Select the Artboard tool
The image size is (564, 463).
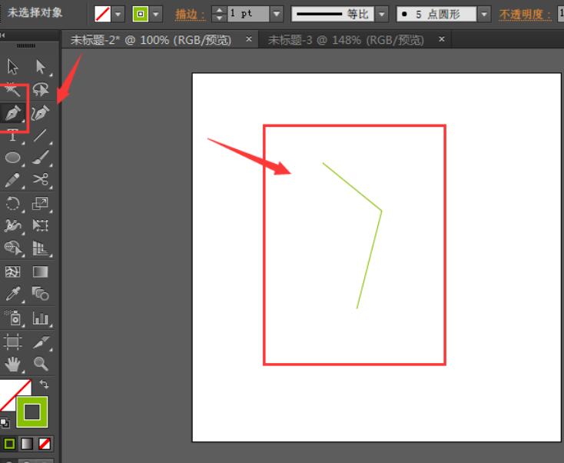12,341
